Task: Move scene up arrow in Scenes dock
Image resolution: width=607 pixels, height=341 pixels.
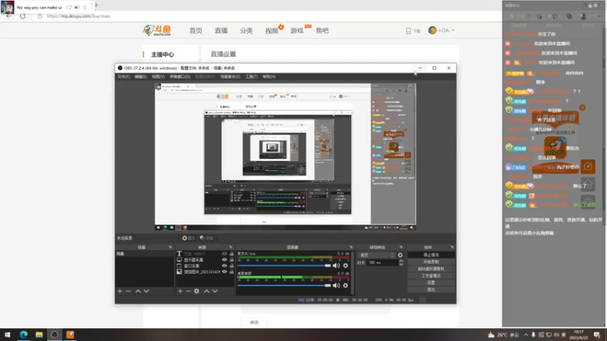Action: pos(138,291)
